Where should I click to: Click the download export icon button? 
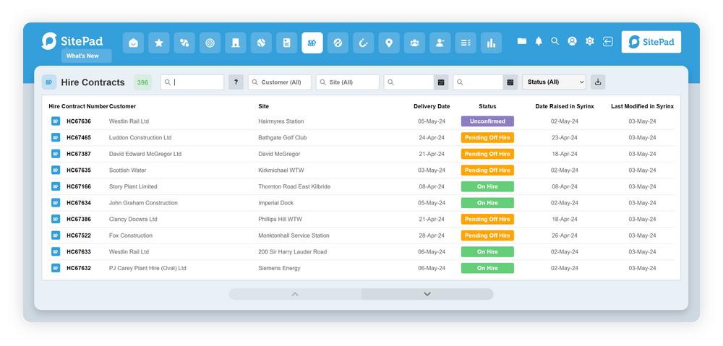tap(598, 82)
